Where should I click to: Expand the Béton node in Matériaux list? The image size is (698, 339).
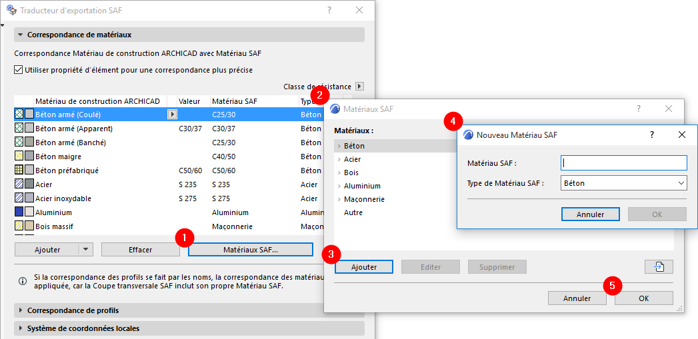point(339,146)
